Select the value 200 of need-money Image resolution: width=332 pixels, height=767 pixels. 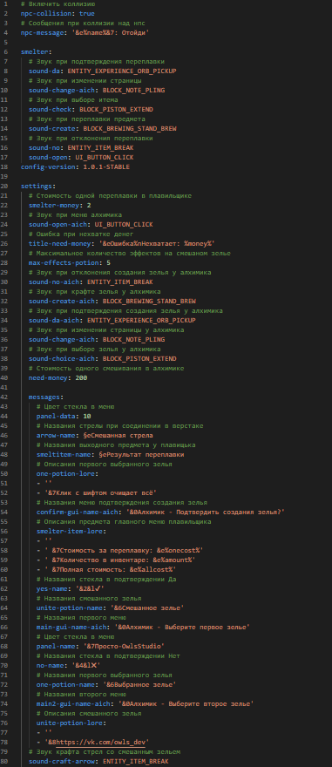81,377
